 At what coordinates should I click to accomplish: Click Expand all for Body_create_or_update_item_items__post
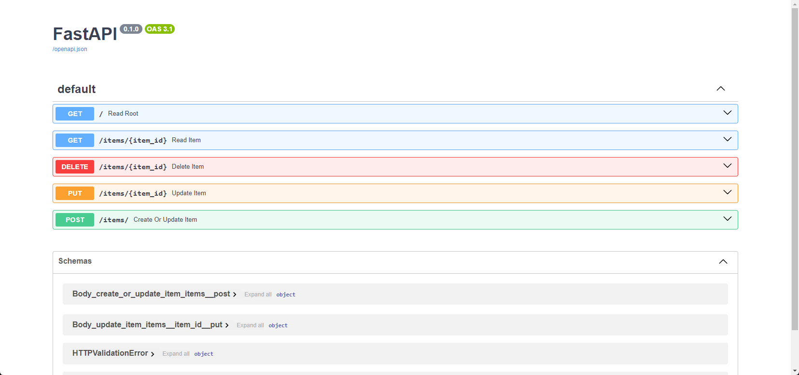tap(258, 295)
